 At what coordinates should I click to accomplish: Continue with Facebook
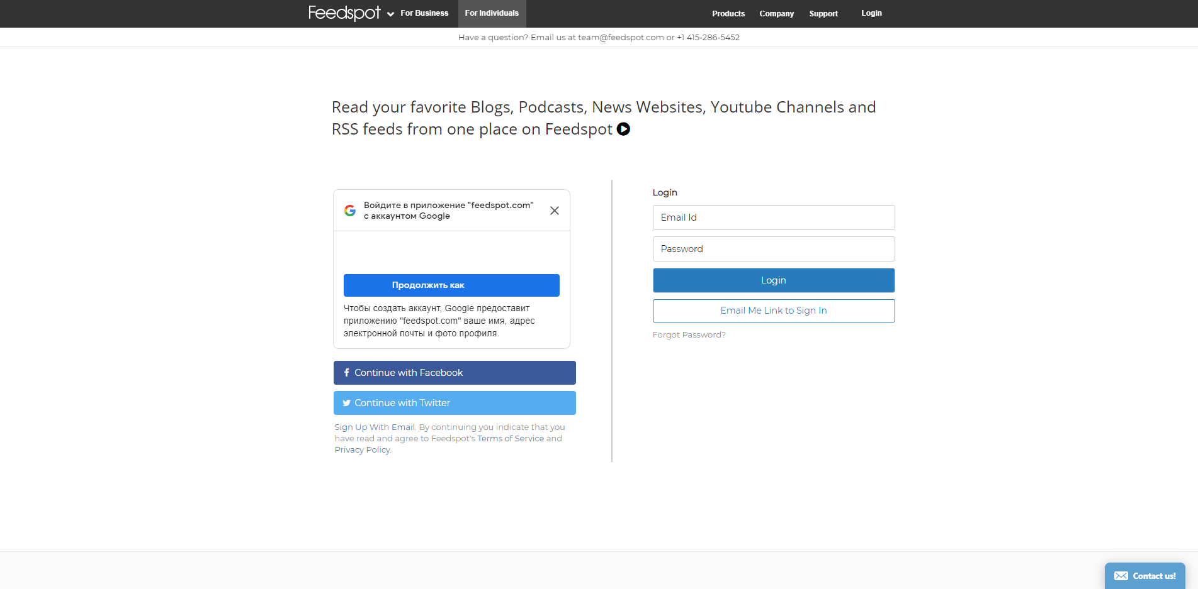(x=455, y=373)
